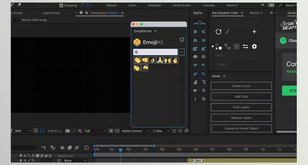Select the writing hand emoji
Viewport: 308px width, 165px height.
coord(145,68)
